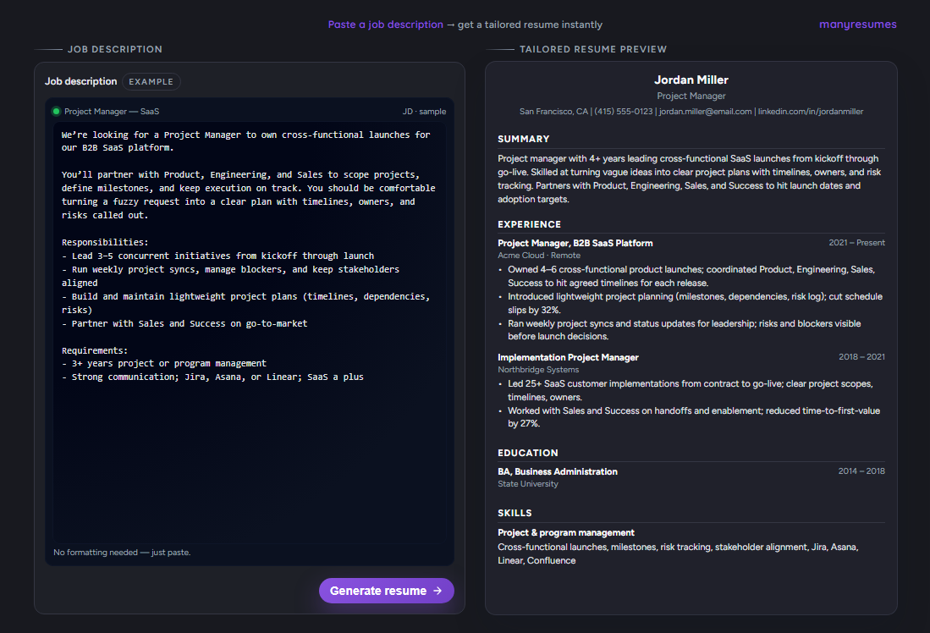Image resolution: width=930 pixels, height=633 pixels.
Task: Select the Jordan Miller name heading
Action: tap(691, 79)
